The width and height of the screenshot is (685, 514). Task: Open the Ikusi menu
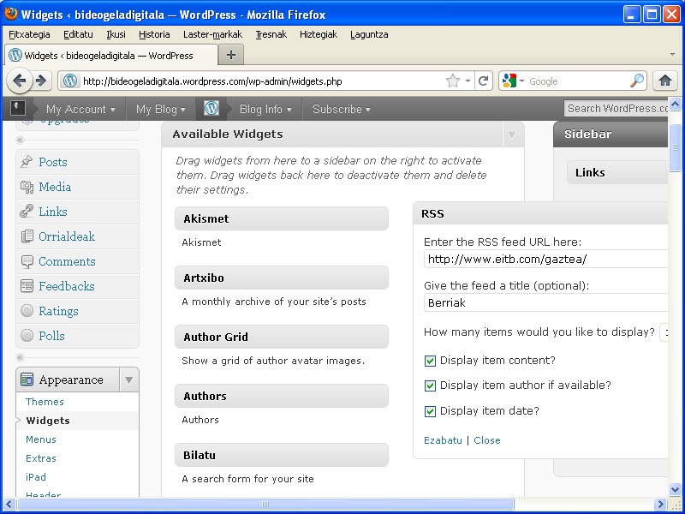click(x=116, y=34)
